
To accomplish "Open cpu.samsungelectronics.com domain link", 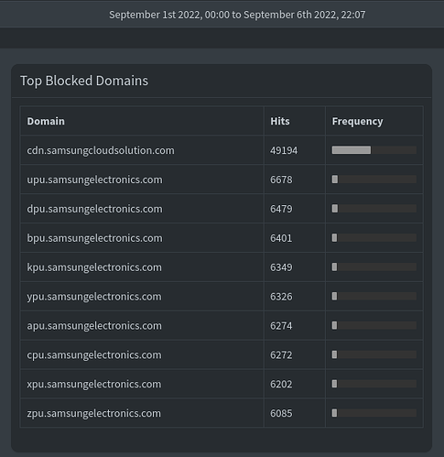I will click(94, 354).
